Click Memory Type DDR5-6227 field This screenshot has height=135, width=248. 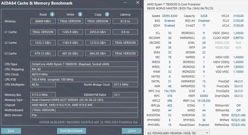[84, 100]
